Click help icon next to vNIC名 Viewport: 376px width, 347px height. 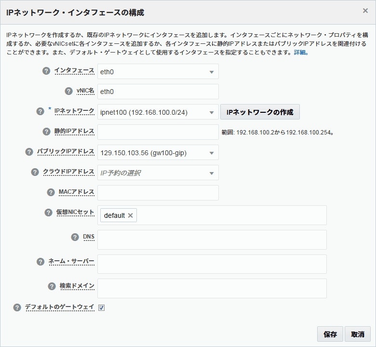[x=68, y=91]
